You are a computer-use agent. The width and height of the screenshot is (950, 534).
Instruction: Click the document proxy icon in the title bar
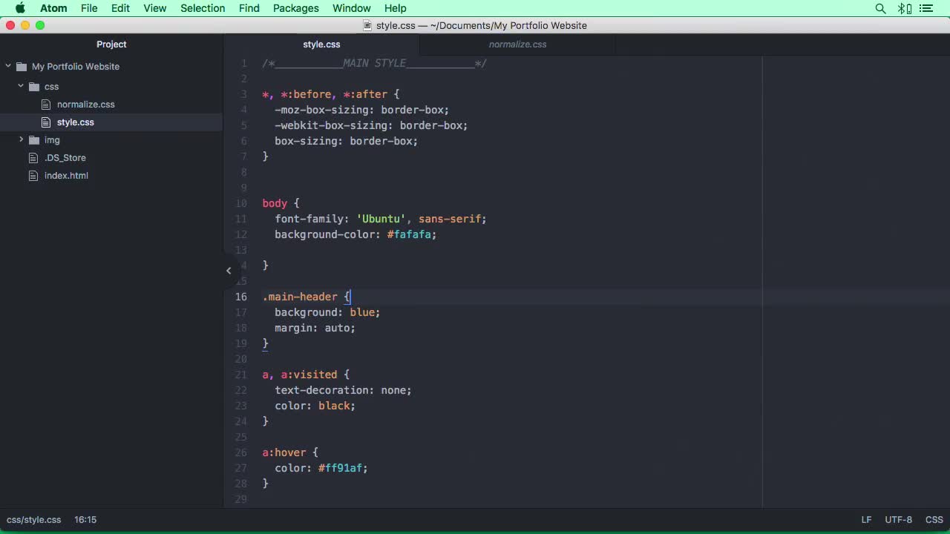[367, 25]
